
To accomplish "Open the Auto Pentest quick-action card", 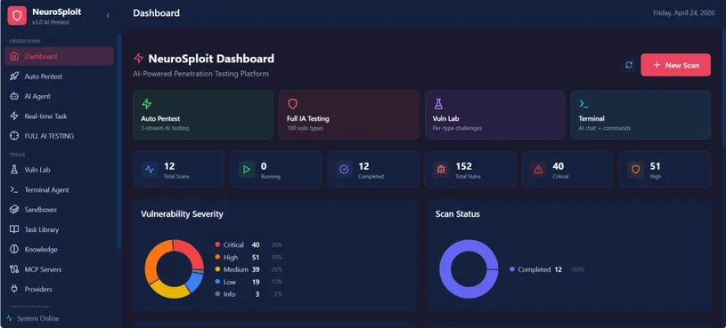I will (203, 115).
